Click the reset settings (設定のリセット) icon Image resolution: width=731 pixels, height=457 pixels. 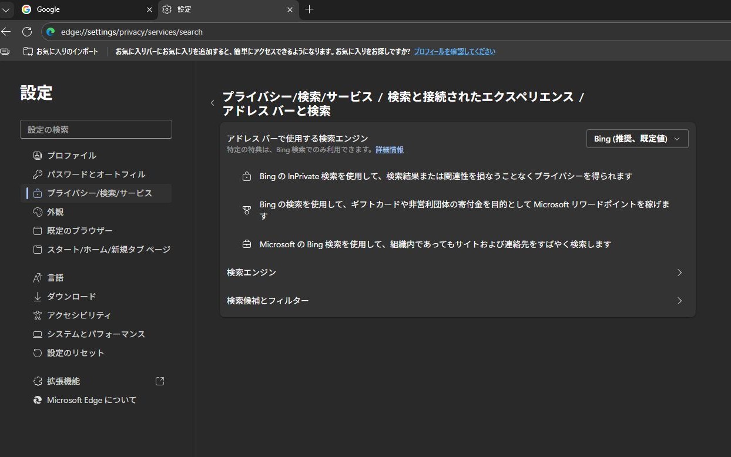[38, 353]
